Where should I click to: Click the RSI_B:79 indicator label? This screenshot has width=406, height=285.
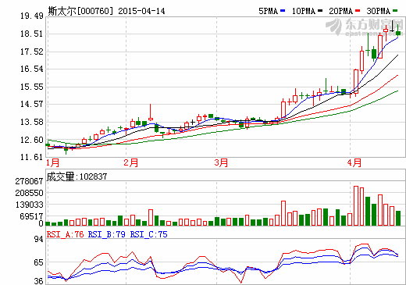click(x=107, y=234)
